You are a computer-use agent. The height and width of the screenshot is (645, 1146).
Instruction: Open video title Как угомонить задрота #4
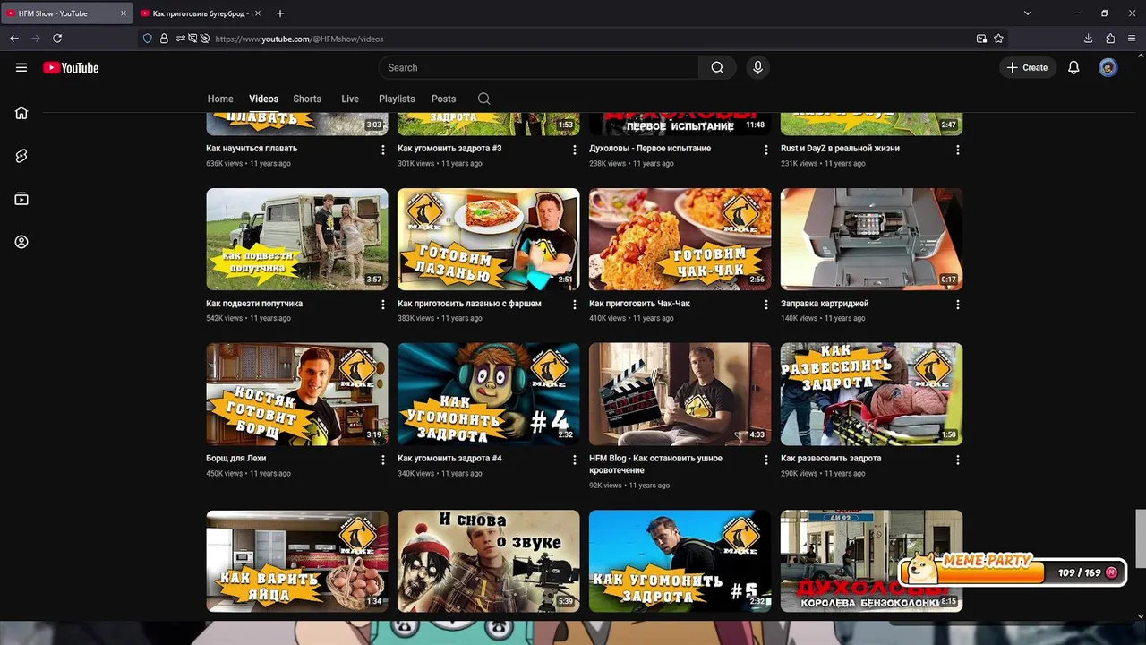tap(449, 458)
